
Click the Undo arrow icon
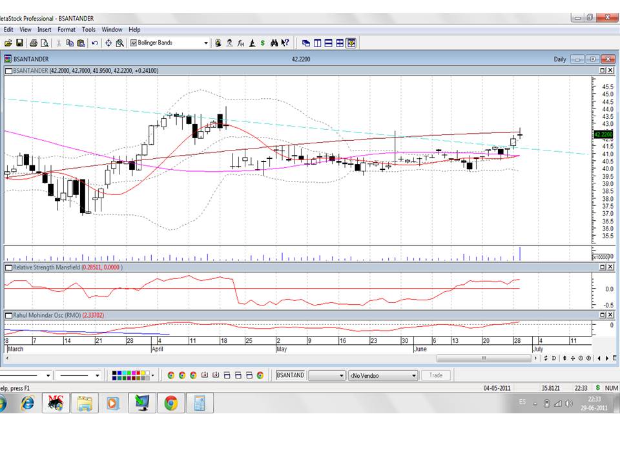[95, 43]
